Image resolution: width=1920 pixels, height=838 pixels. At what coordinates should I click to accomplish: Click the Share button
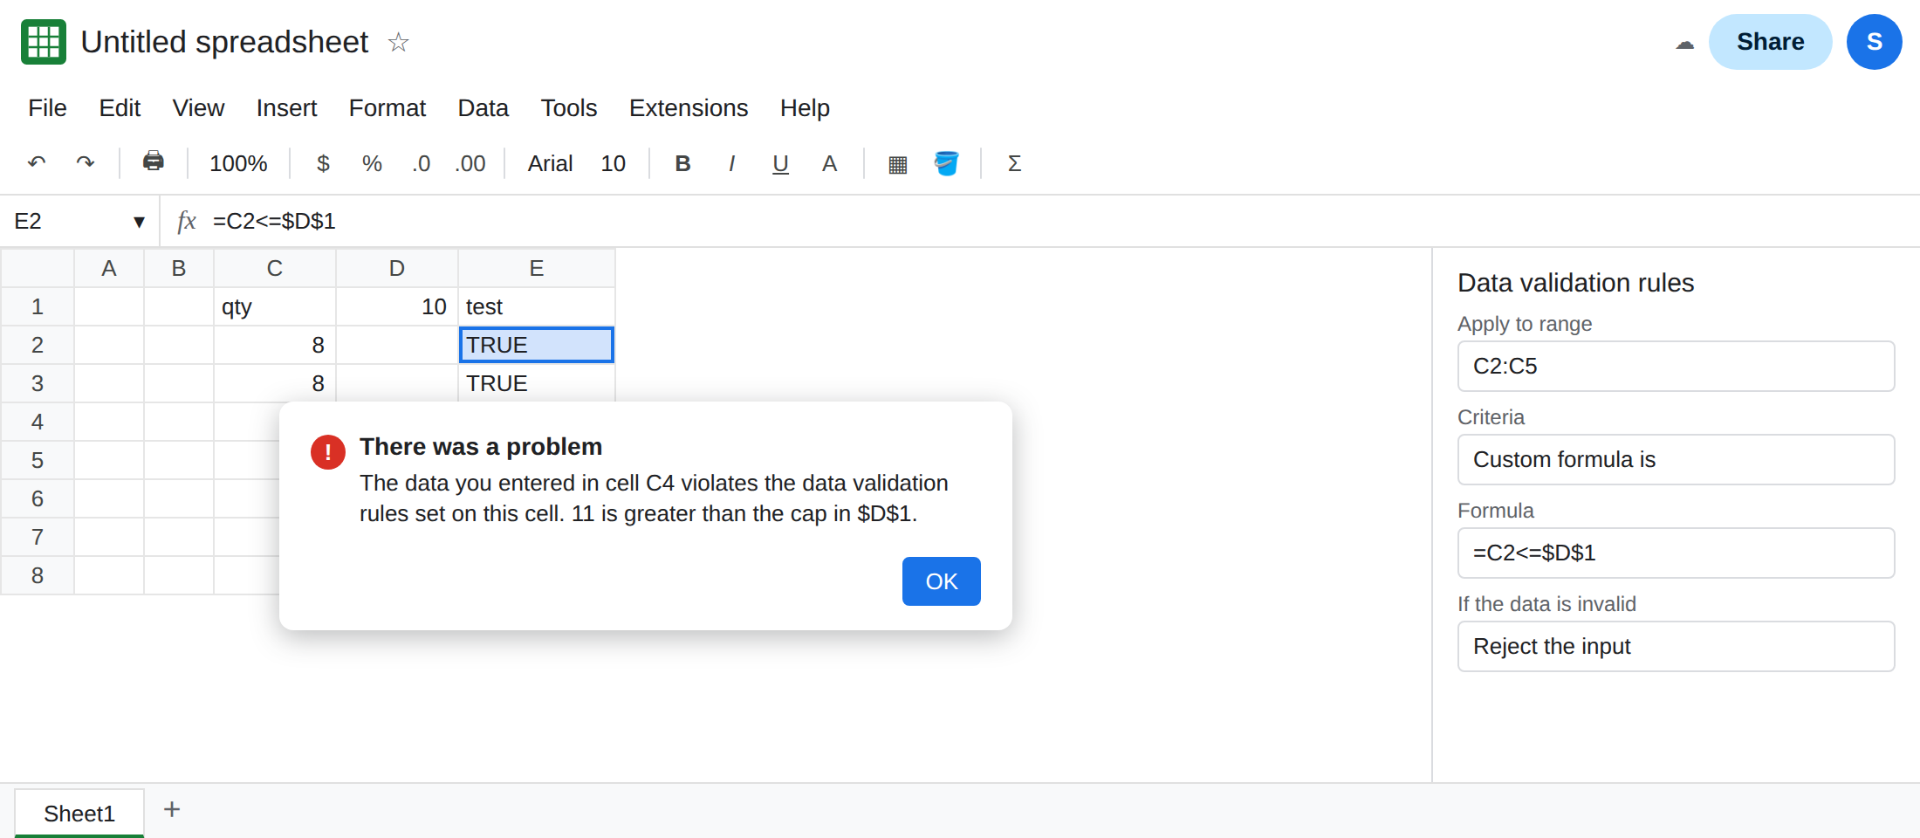tap(1770, 42)
